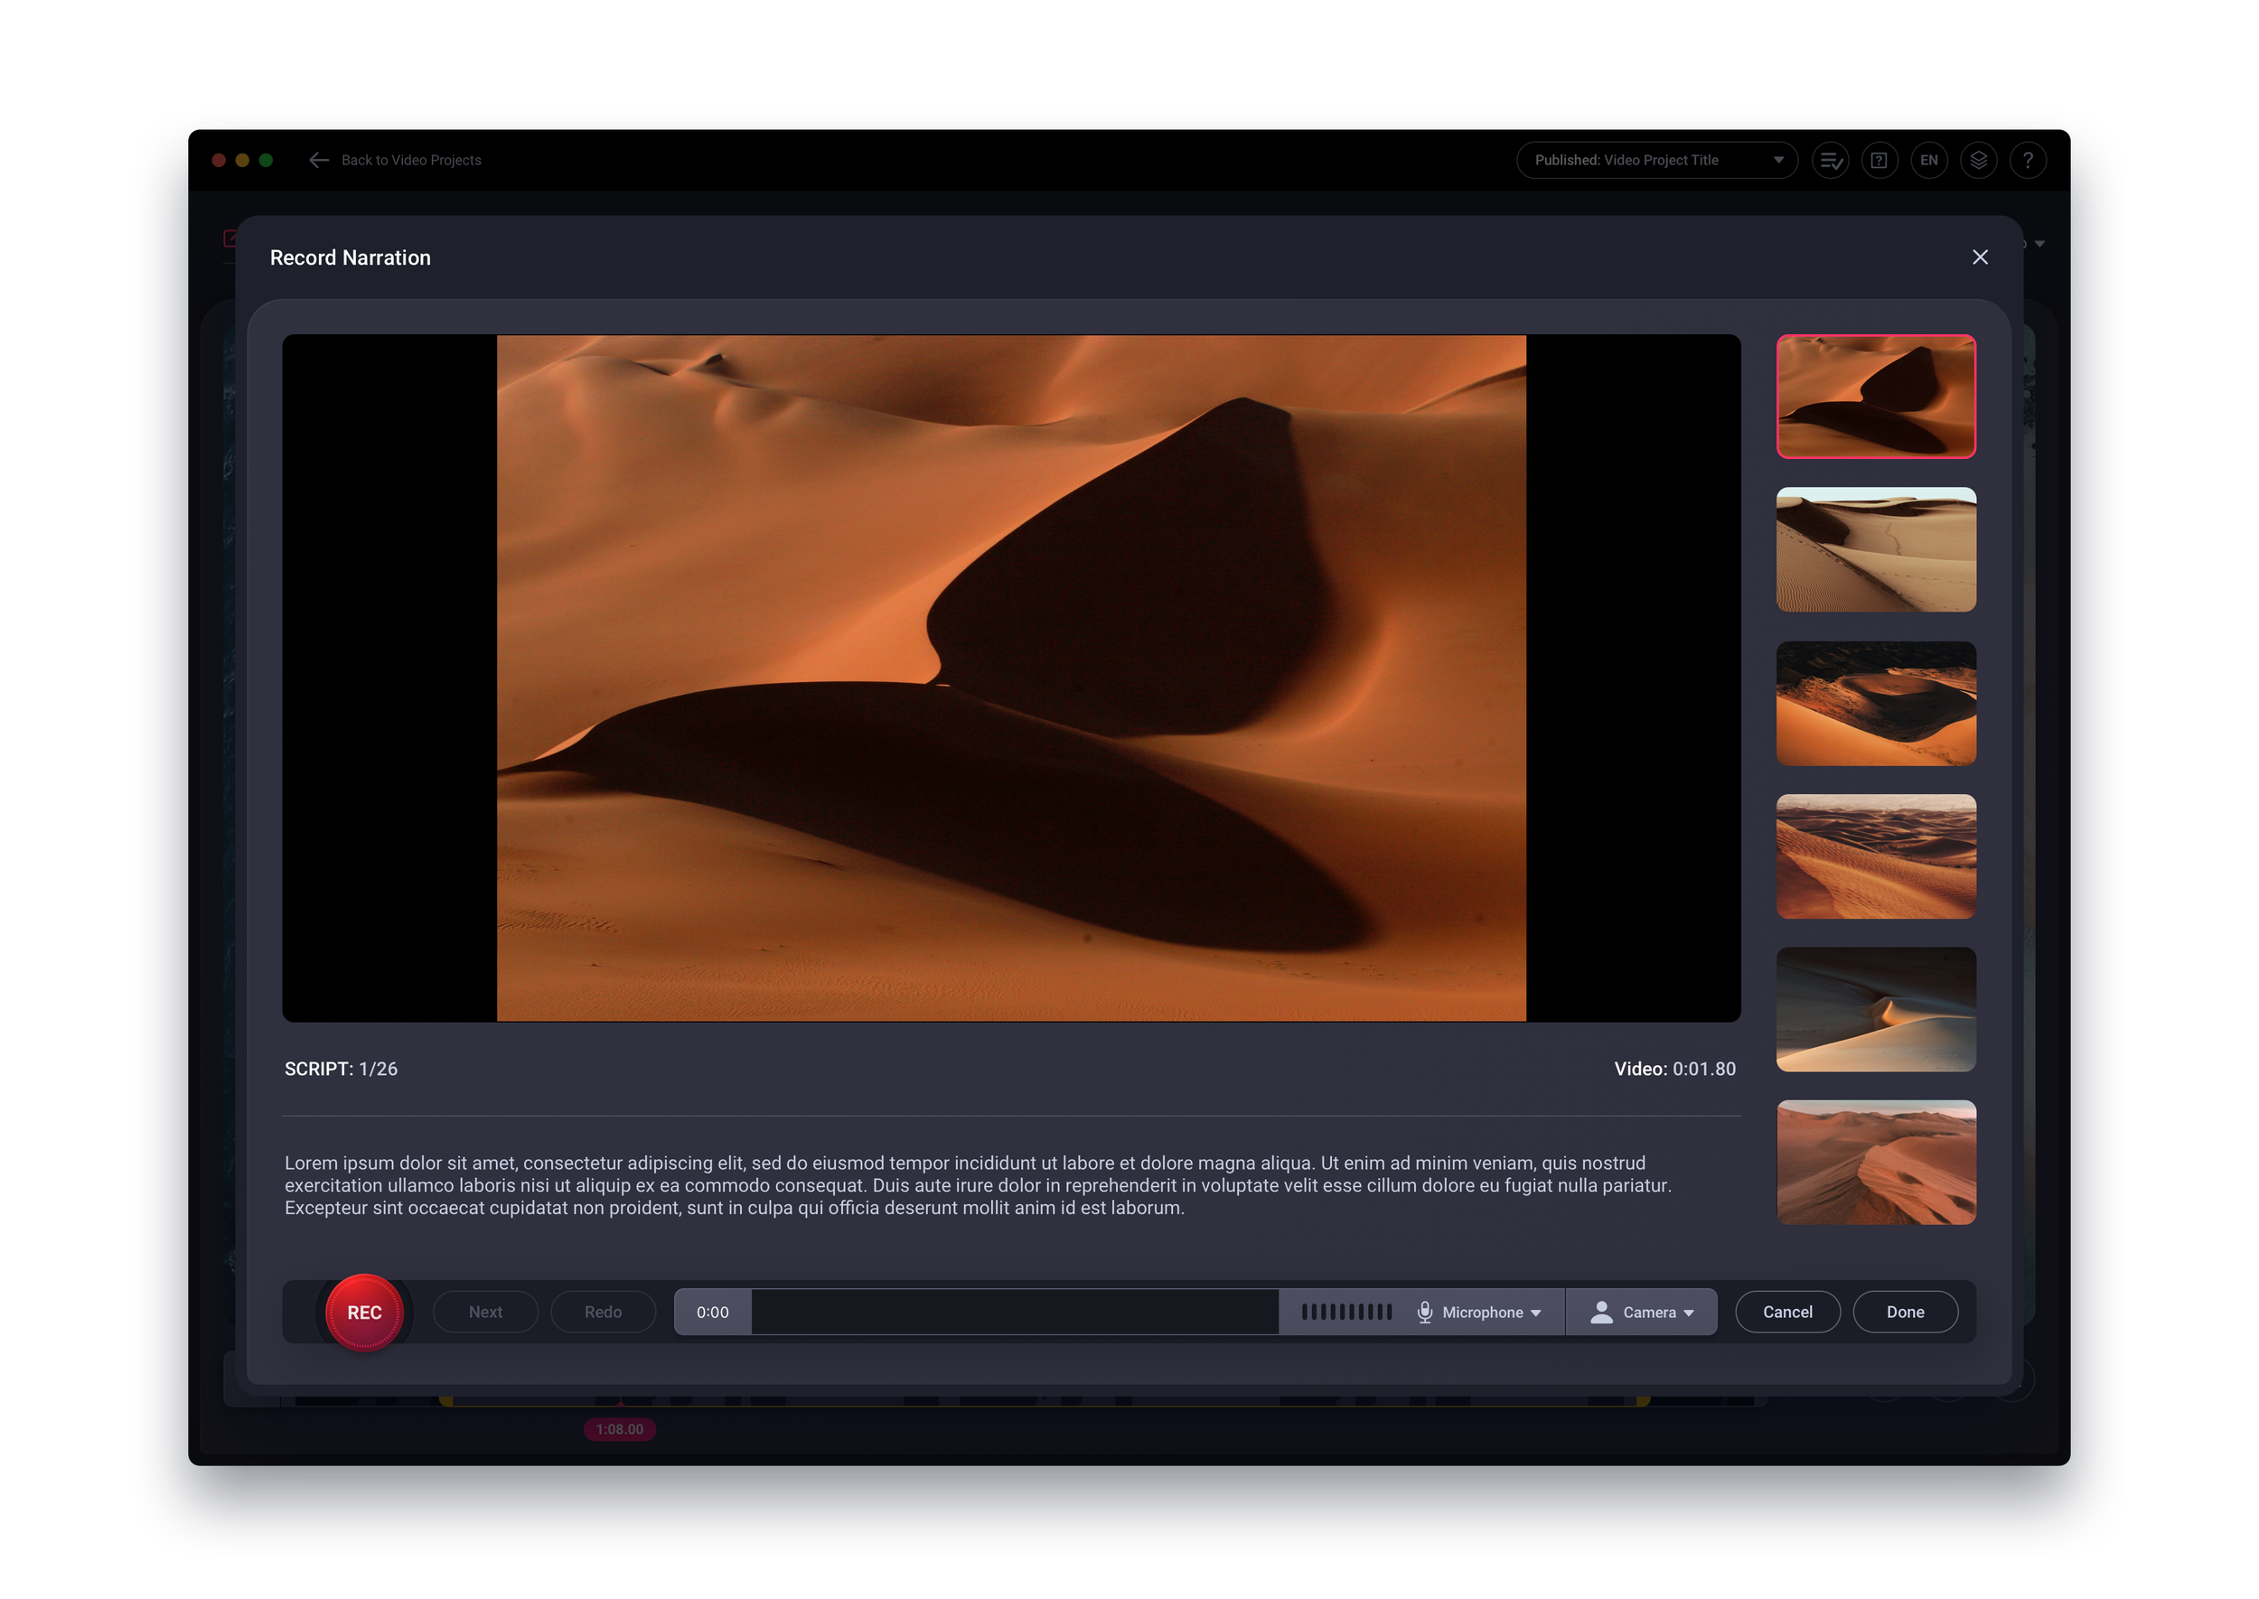Click the microphone icon in the control bar
Screen dimensions: 2259x1599
pos(1427,1312)
